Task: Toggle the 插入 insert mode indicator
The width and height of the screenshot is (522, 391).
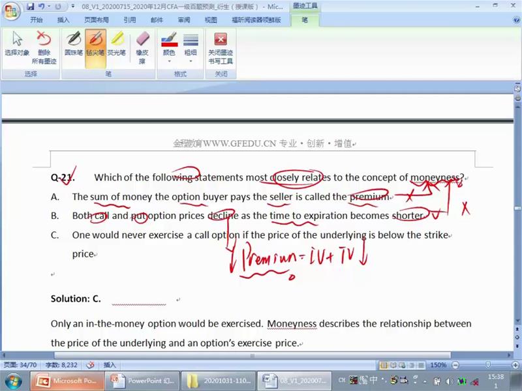Action: 110,365
